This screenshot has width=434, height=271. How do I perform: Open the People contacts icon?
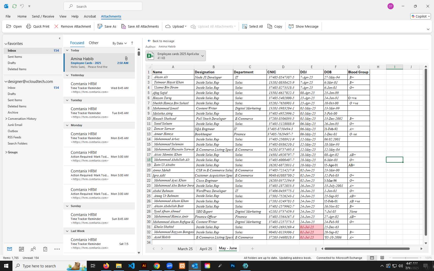point(33,249)
